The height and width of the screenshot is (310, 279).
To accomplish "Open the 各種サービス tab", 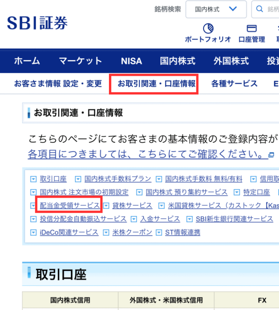I will pos(234,84).
